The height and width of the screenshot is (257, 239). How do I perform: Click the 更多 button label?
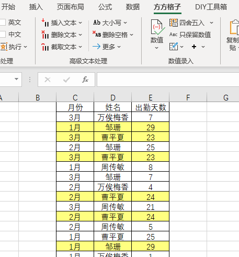[109, 47]
